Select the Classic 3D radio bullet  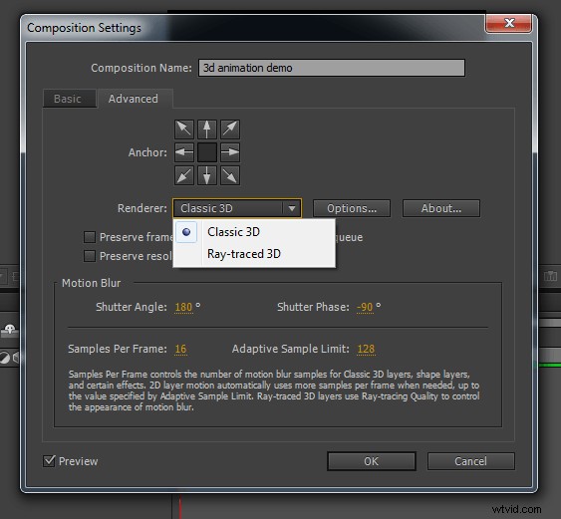point(186,232)
